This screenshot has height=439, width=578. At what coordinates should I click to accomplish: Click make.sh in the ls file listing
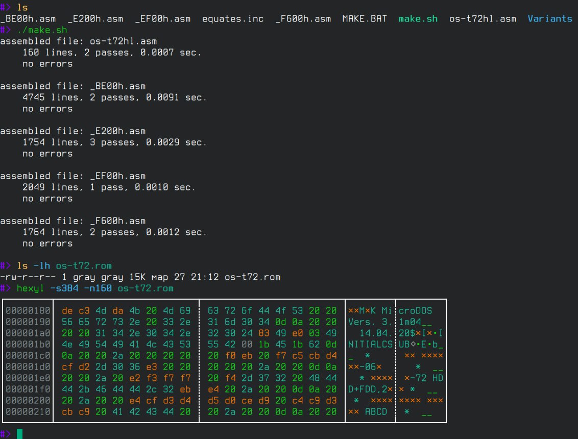point(418,19)
